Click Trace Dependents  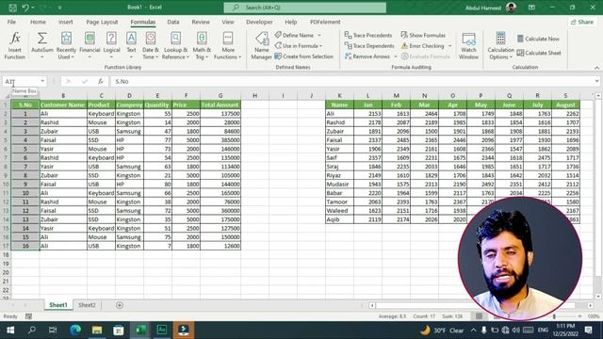[369, 46]
